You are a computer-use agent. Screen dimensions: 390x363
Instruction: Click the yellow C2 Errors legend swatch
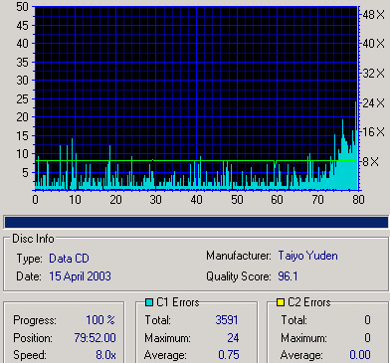click(x=281, y=302)
